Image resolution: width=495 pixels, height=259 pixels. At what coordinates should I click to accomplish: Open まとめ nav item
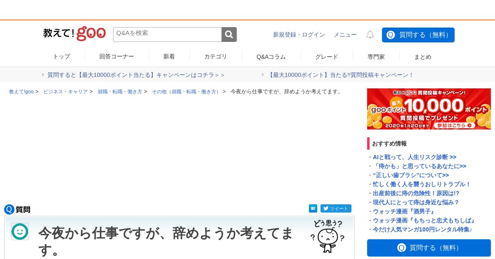click(423, 57)
